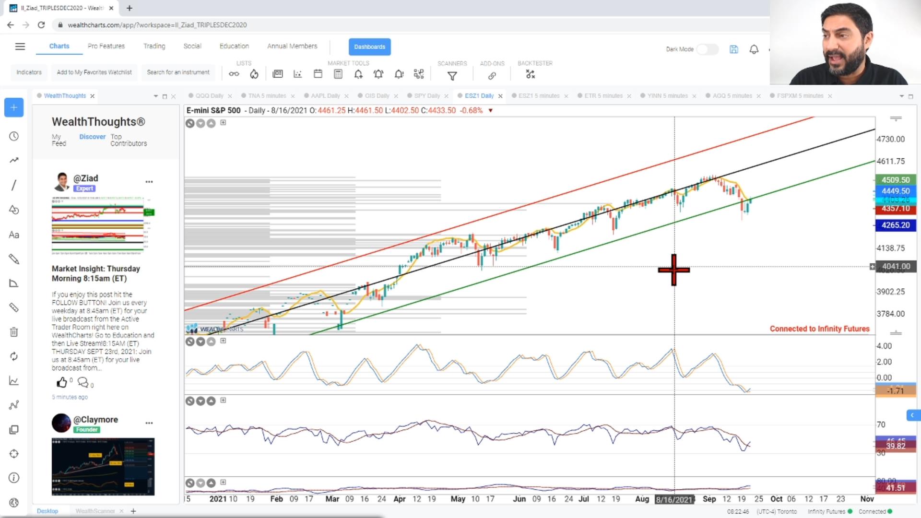Open the Discover feed link
This screenshot has height=518, width=921.
click(x=92, y=137)
